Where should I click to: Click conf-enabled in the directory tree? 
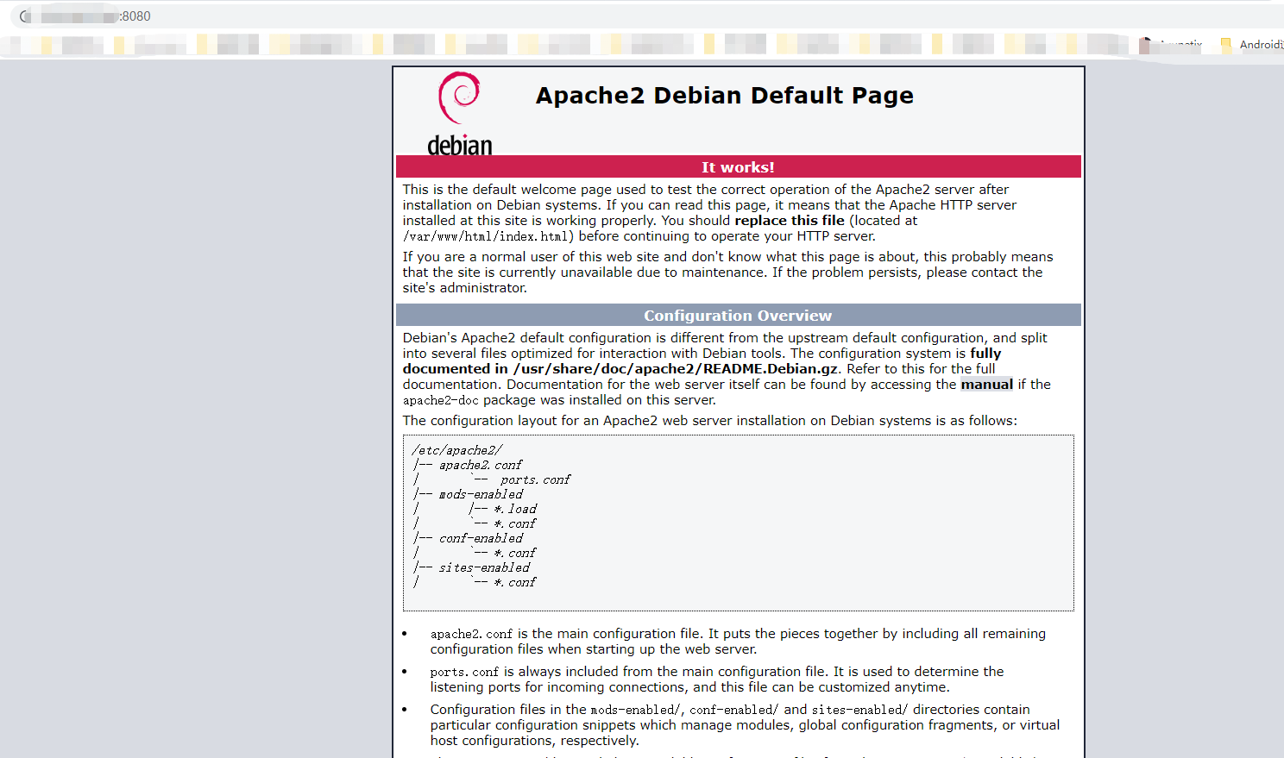[481, 538]
